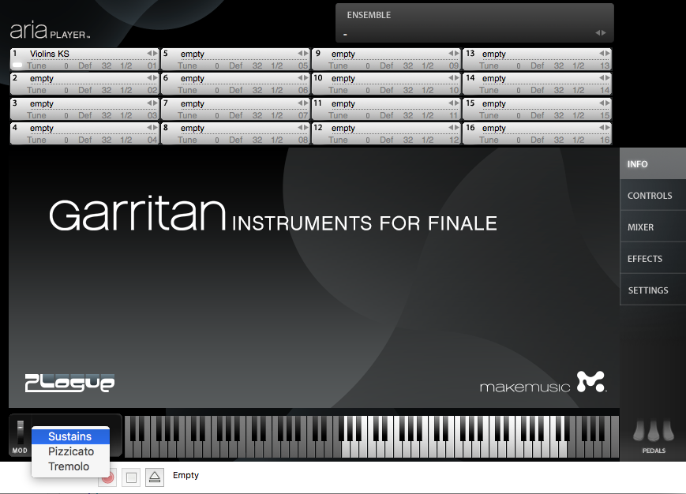Screen dimensions: 686x494
Task: Open the SETTINGS tab
Action: (x=653, y=290)
